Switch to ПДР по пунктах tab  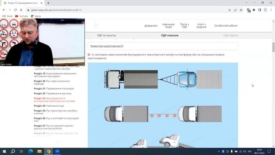click(107, 35)
